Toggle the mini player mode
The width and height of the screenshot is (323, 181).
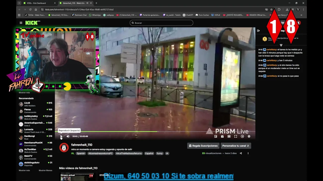216,137
